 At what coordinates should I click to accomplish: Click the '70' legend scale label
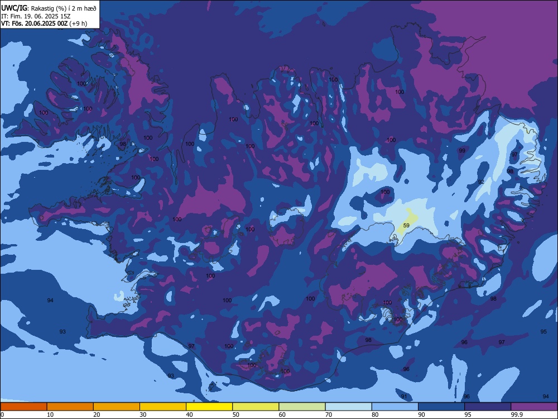[x=329, y=415]
